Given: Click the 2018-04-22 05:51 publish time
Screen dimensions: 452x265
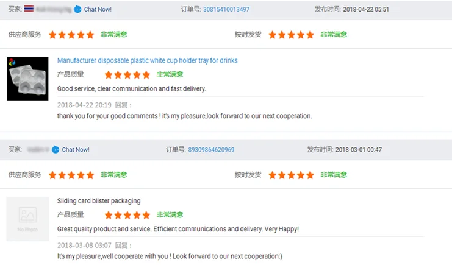Looking at the screenshot, I should pyautogui.click(x=365, y=10).
